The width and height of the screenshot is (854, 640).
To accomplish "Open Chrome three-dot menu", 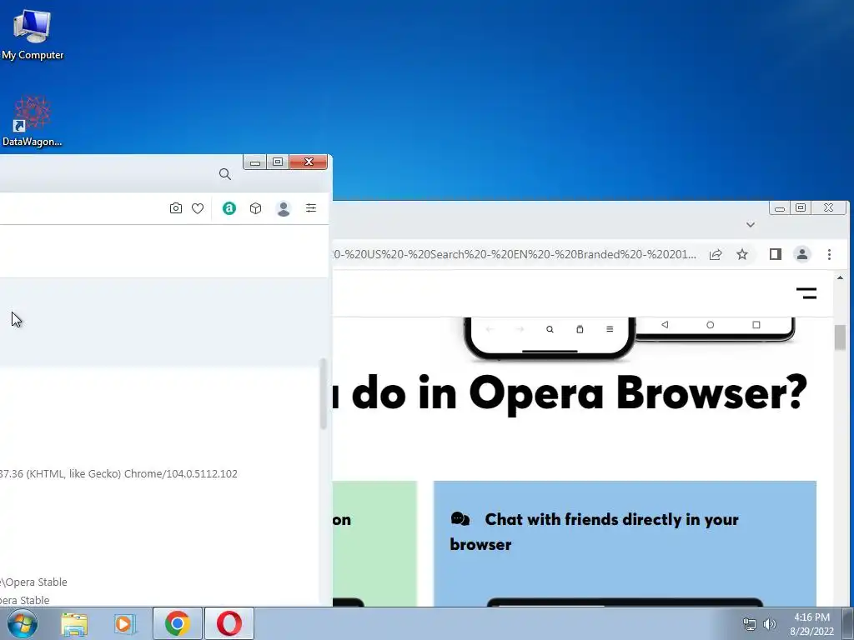I will tap(829, 254).
